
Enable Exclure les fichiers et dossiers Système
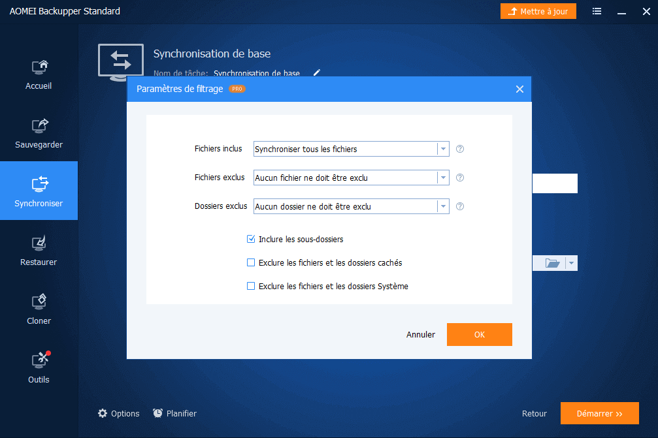click(251, 286)
